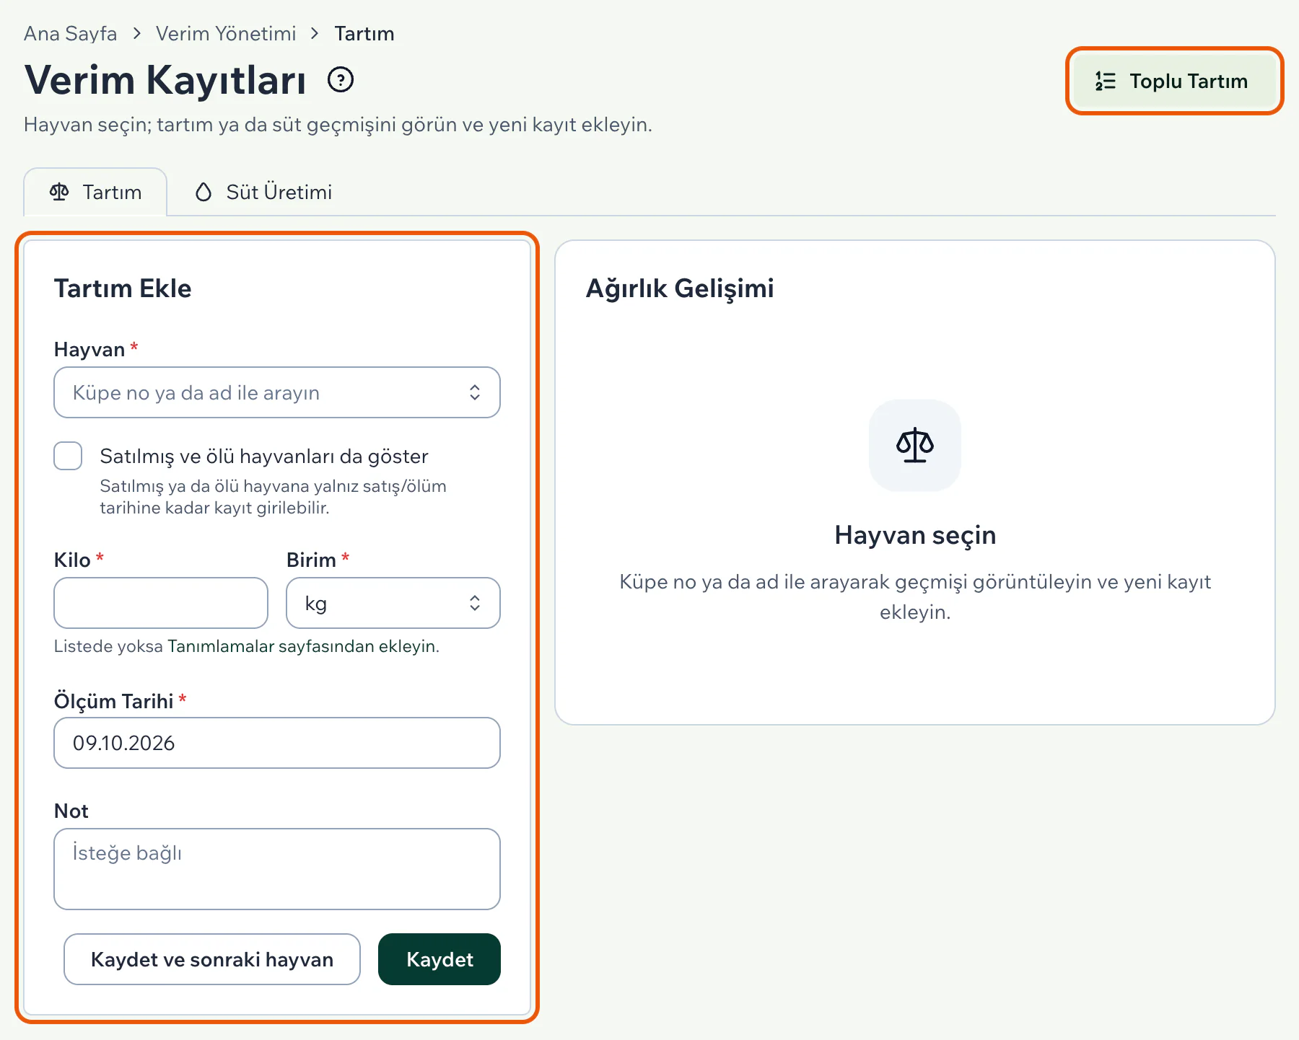Screen dimensions: 1299x1040
Task: Click Kaydet ve sonraki hayvan button
Action: [x=212, y=959]
